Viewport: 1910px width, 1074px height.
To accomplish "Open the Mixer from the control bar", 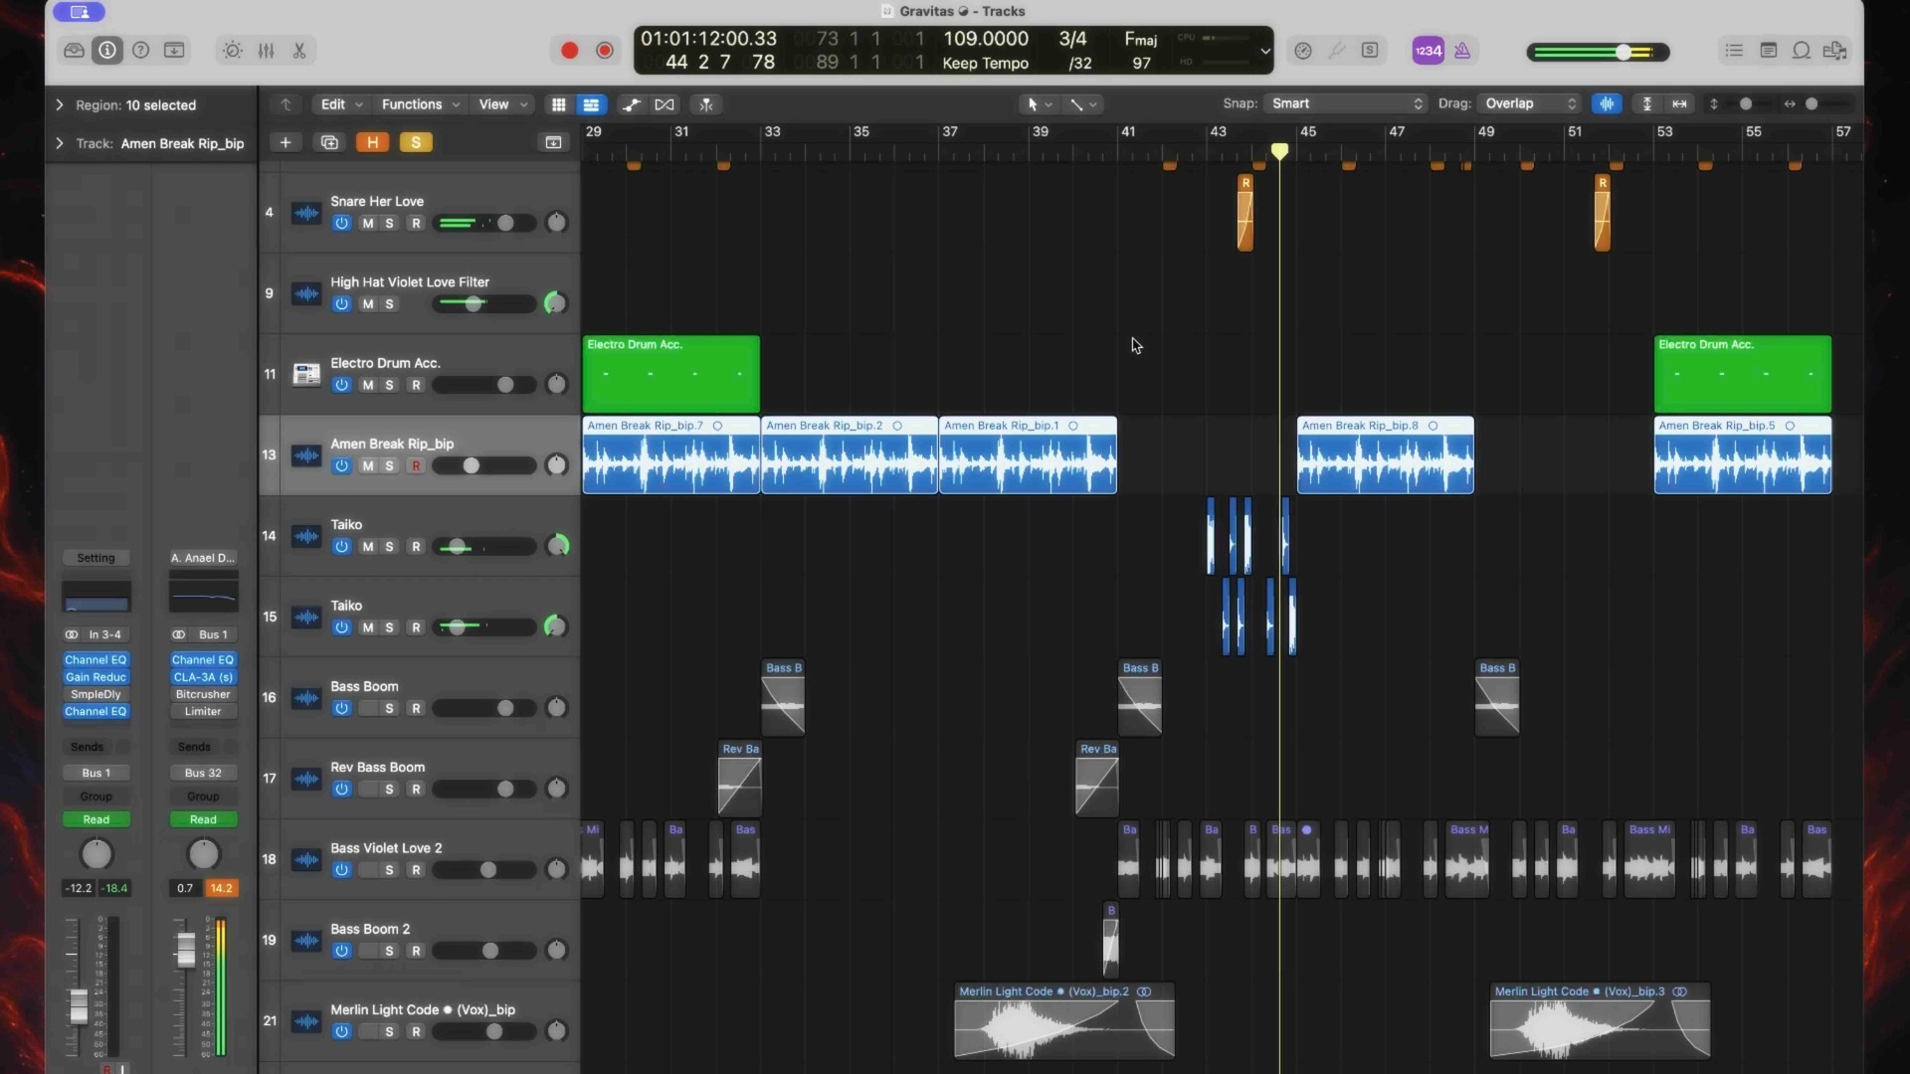I will (x=266, y=51).
